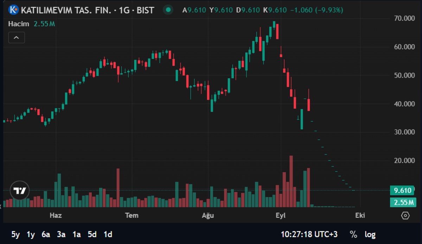
Task: Click the Ağu month label
Action: [x=207, y=215]
